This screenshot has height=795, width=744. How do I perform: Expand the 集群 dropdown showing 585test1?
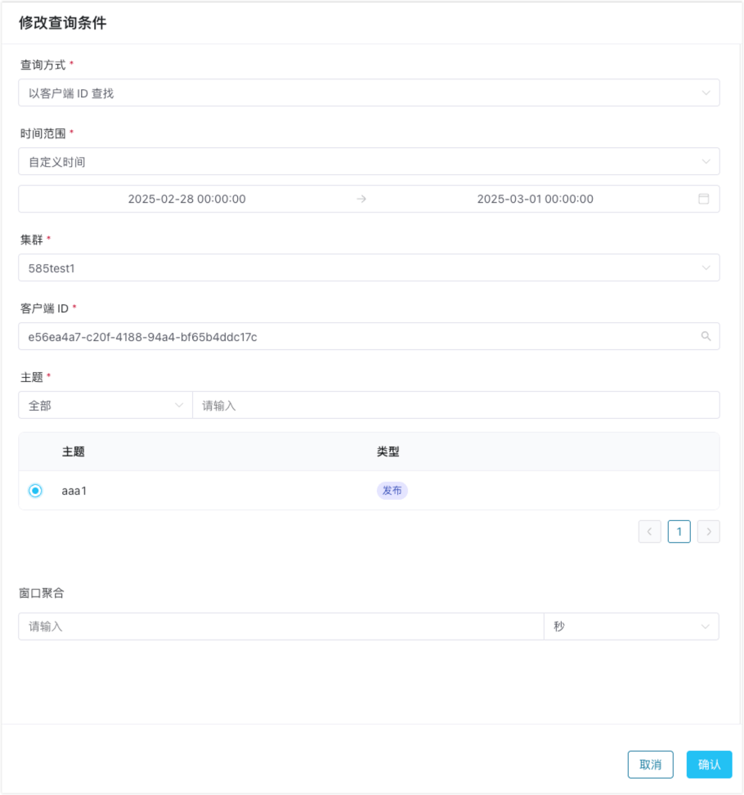368,267
